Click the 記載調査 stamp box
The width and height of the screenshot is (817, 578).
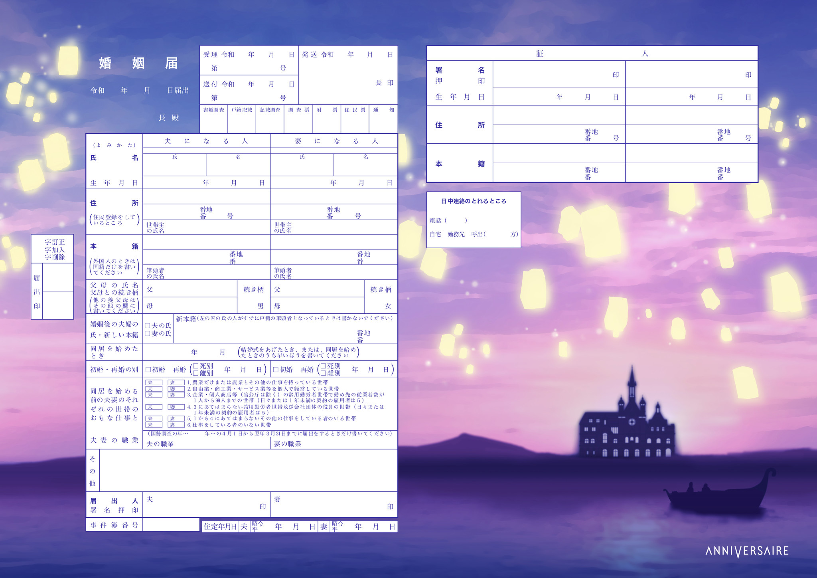coord(270,119)
